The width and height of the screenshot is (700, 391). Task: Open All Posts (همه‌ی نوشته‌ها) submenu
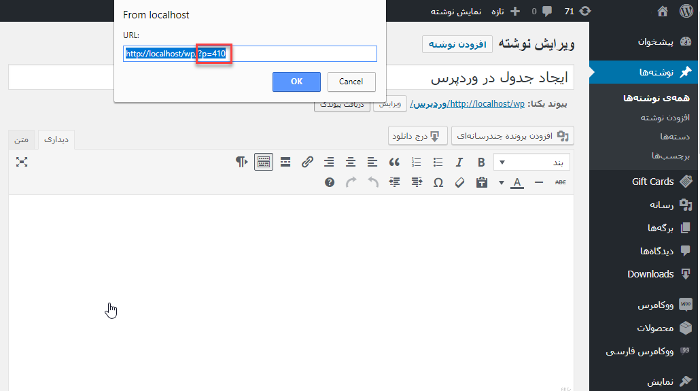657,98
